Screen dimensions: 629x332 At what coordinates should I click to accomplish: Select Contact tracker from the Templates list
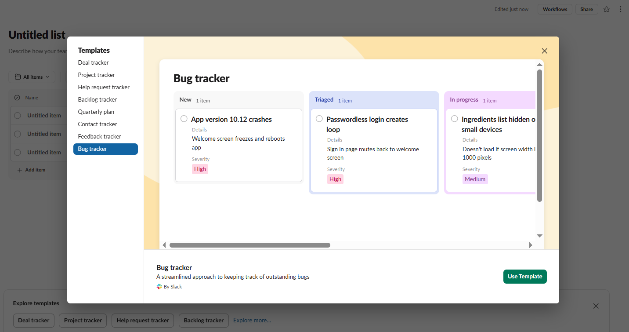coord(97,124)
